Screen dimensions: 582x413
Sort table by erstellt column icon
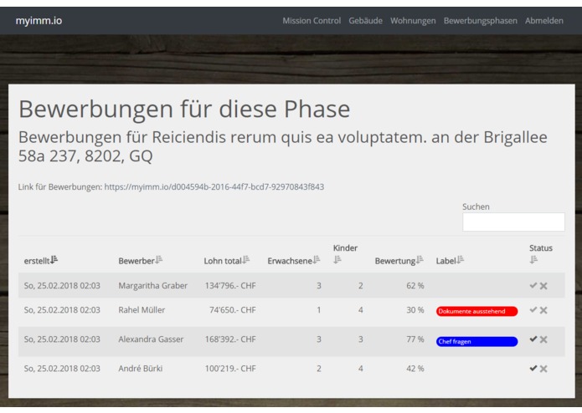point(54,260)
